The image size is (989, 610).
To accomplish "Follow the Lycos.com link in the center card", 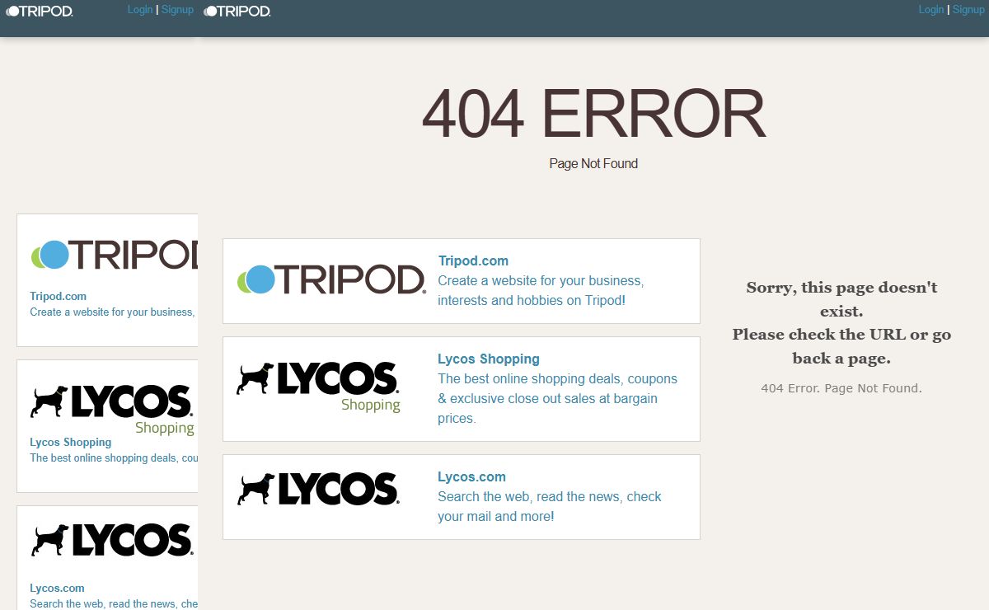I will pos(471,476).
